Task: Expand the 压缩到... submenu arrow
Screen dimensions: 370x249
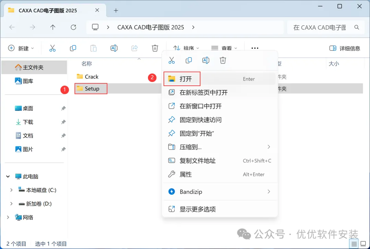Action: coord(269,147)
